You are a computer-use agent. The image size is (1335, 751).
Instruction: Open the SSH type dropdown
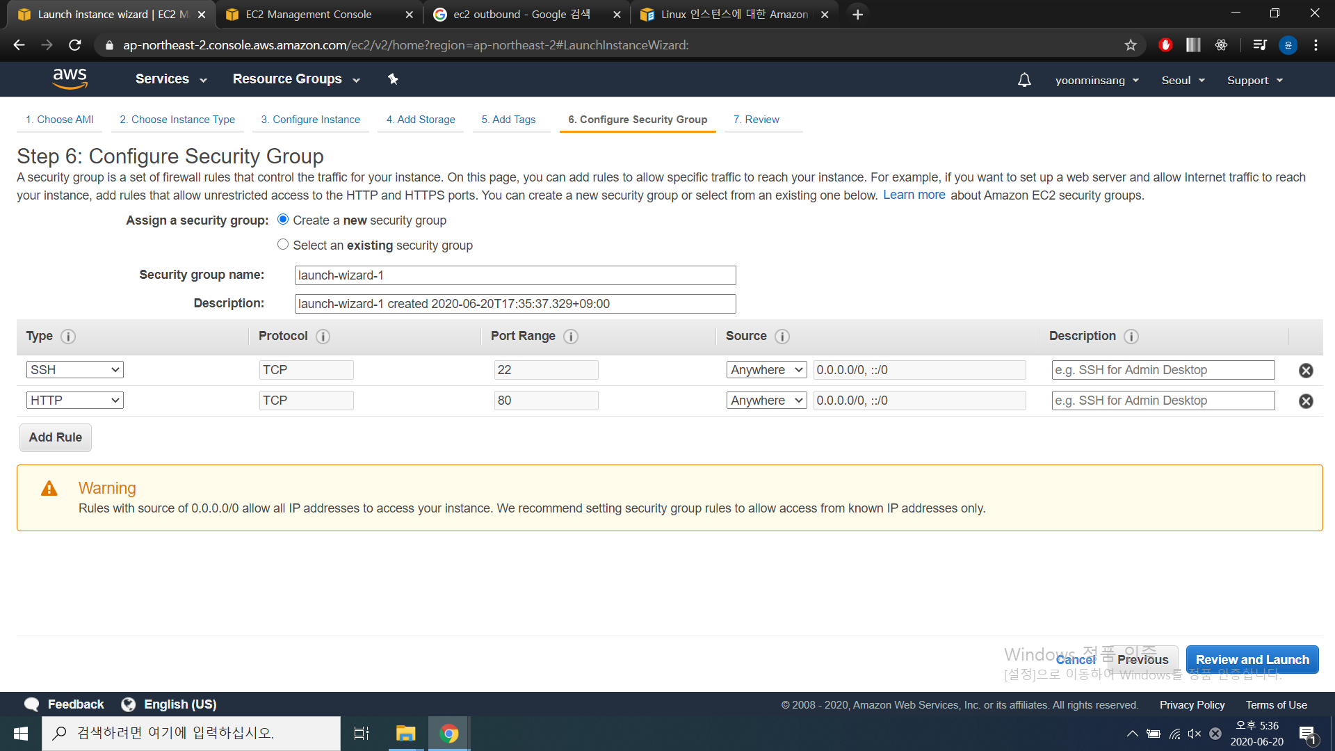coord(75,370)
